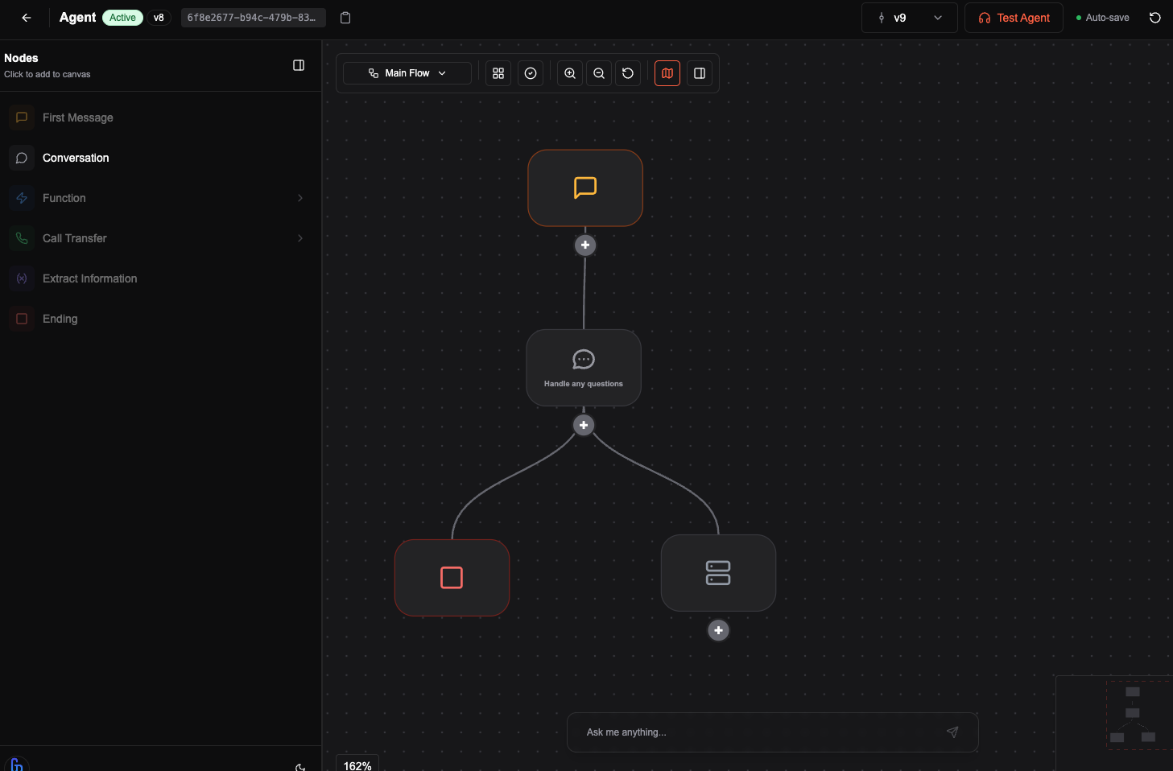Click the validation check icon
1173x771 pixels.
[x=531, y=73]
